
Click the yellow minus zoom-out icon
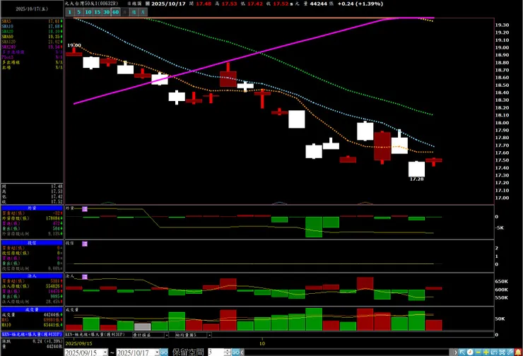click(x=478, y=352)
